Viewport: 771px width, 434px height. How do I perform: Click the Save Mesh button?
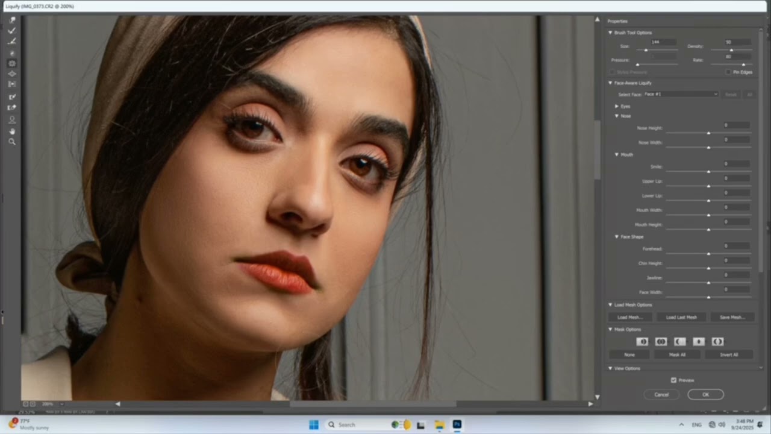click(x=732, y=317)
